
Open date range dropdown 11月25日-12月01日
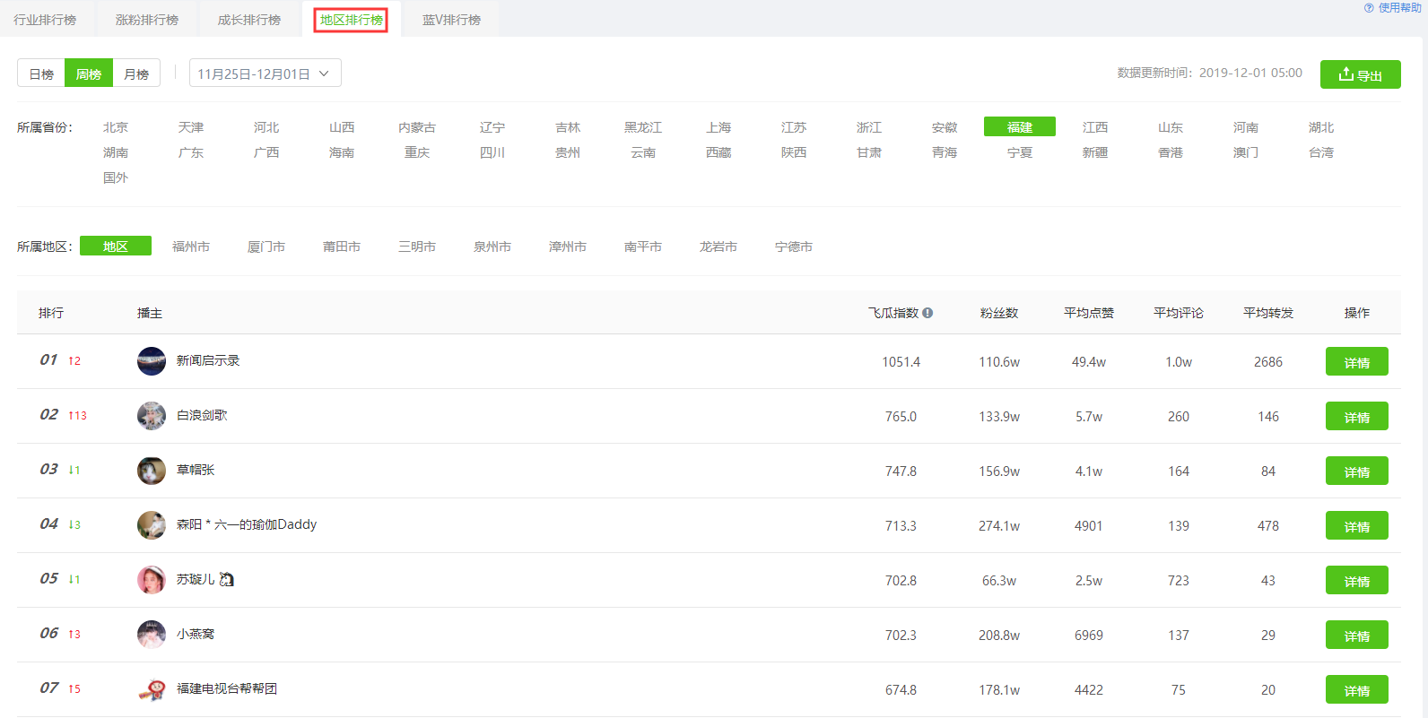click(266, 74)
